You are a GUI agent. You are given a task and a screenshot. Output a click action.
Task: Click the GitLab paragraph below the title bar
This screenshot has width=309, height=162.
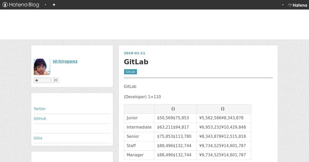pyautogui.click(x=130, y=87)
